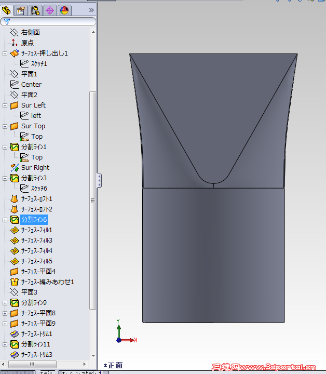Viewport: 326px width, 374px height.
Task: Expand the 分割ライン9 feature
Action: tap(5, 303)
